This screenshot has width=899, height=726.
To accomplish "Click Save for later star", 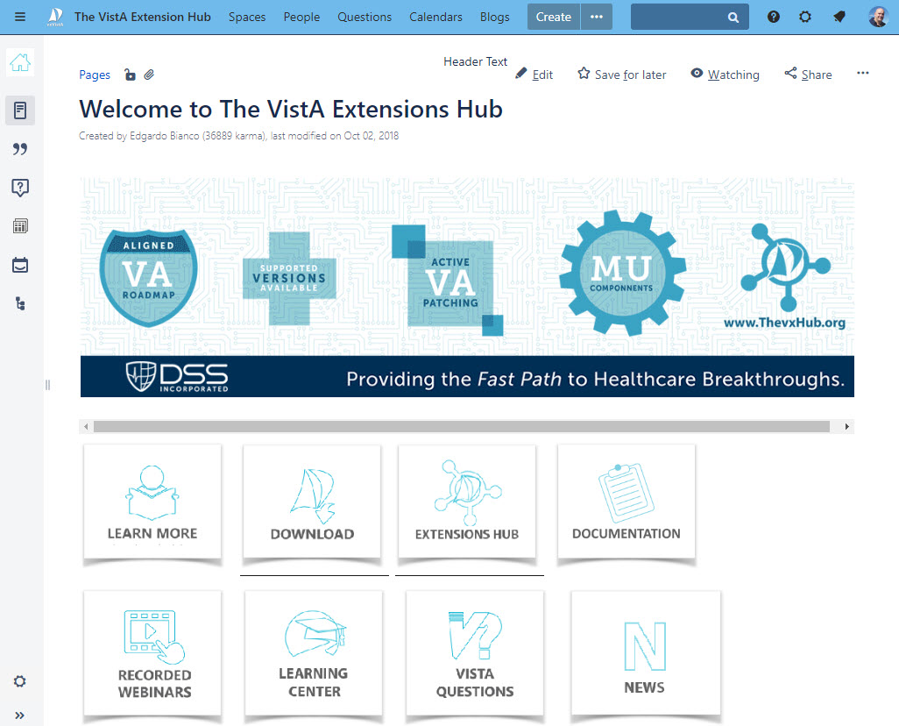I will pyautogui.click(x=622, y=74).
